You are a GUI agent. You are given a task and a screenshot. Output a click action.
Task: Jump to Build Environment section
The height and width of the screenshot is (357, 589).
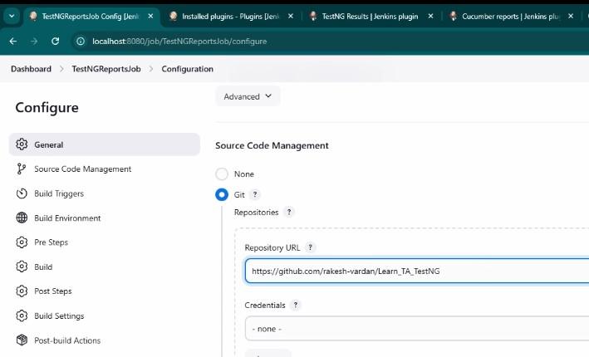coord(105,218)
